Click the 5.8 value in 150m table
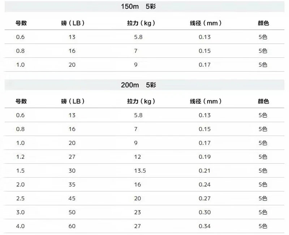The image size is (289, 235). click(138, 37)
